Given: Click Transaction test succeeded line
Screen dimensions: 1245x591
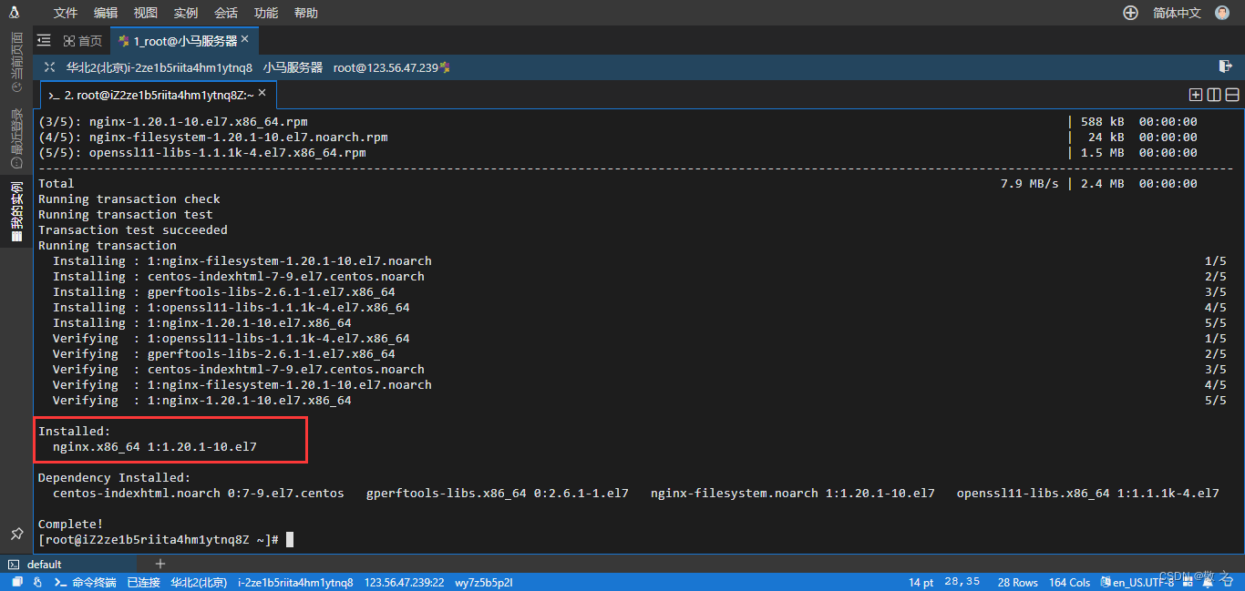Looking at the screenshot, I should click(x=133, y=229).
